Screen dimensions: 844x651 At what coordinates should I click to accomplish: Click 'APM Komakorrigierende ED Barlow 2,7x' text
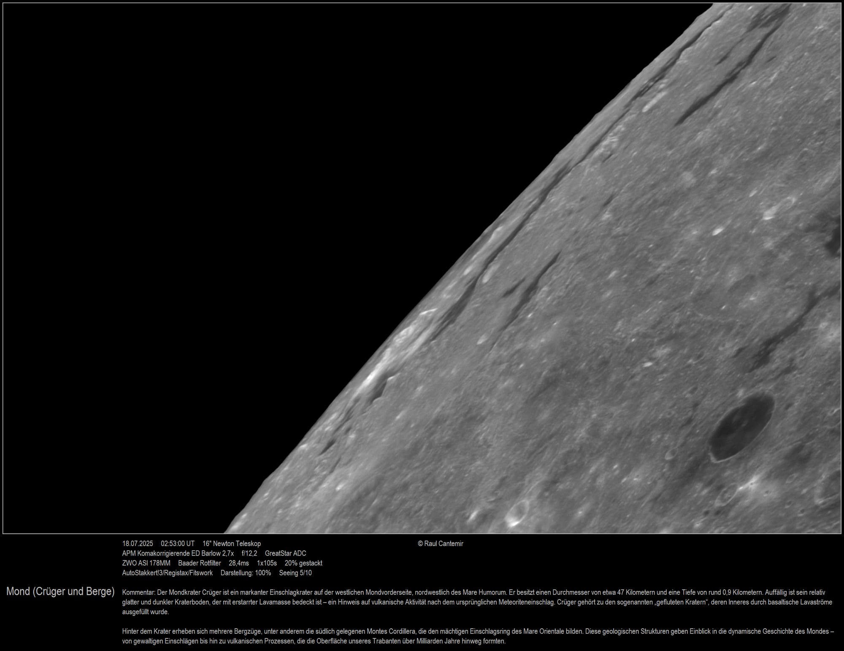pos(178,554)
